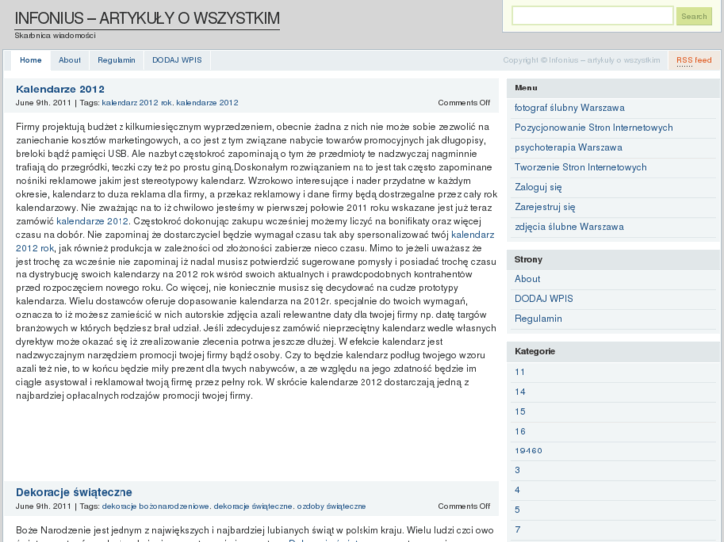Screen dimensions: 724x542
Task: Open the Kalendarze 2012 article title
Action: pyautogui.click(x=60, y=90)
